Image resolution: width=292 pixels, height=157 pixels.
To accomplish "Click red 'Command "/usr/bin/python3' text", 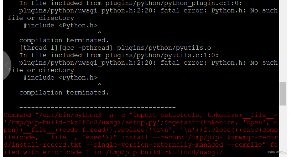I will pos(52,115).
